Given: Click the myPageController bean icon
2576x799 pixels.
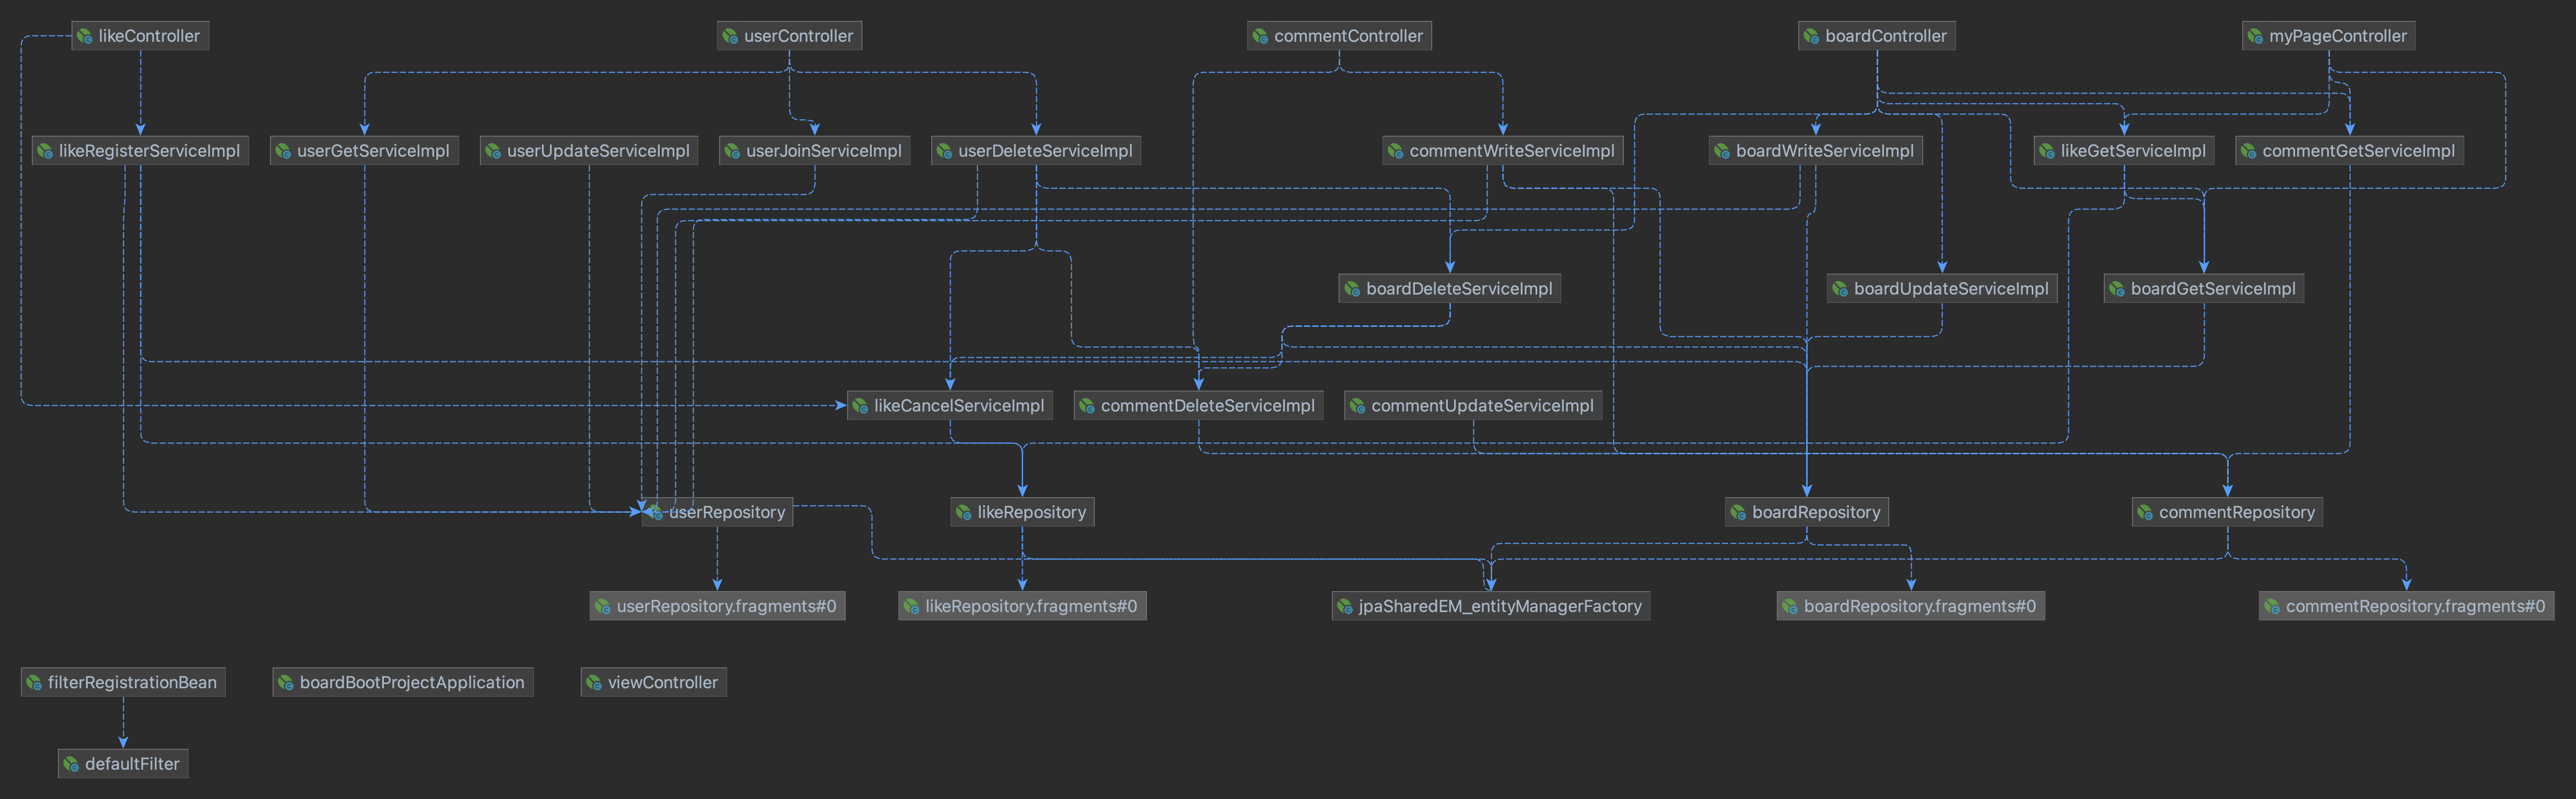Looking at the screenshot, I should (x=2256, y=35).
